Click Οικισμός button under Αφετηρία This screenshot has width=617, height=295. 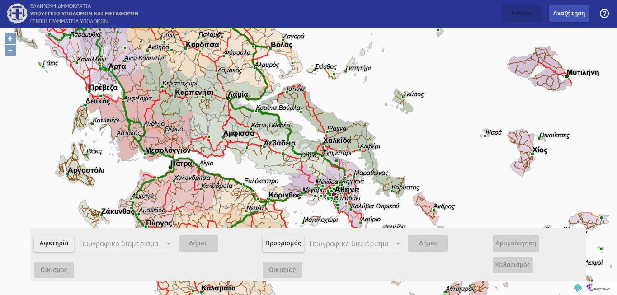tap(54, 270)
